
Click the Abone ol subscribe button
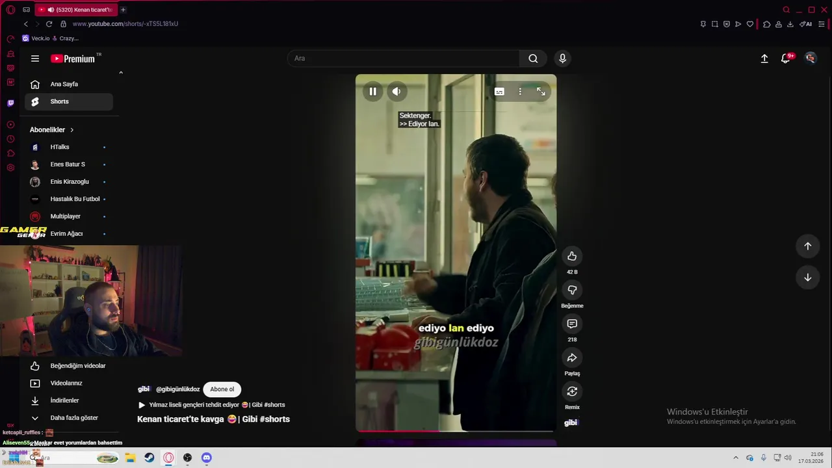click(222, 389)
